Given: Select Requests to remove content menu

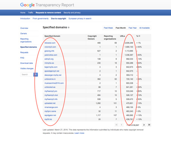Looking at the screenshot, I should (48, 13).
